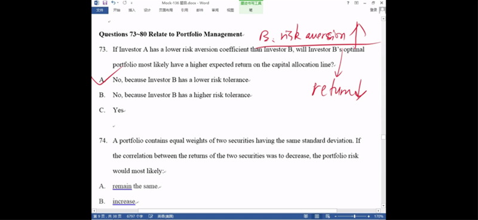
Task: Click the 170% zoom level button
Action: click(378, 216)
